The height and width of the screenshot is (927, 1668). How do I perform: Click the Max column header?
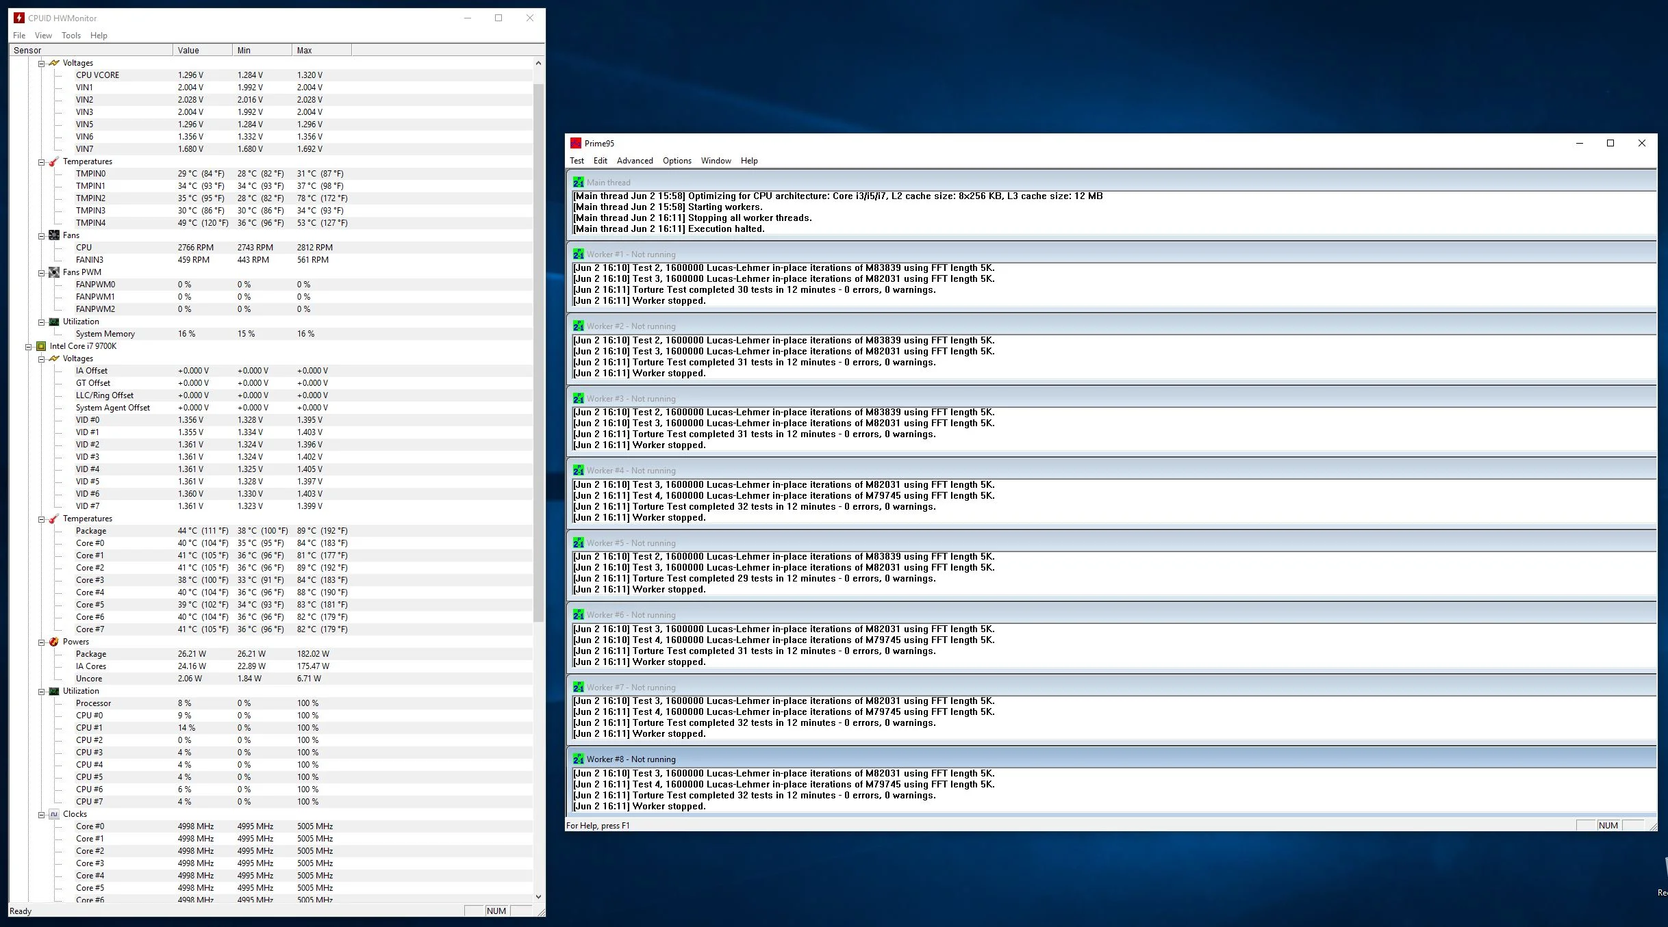[322, 50]
